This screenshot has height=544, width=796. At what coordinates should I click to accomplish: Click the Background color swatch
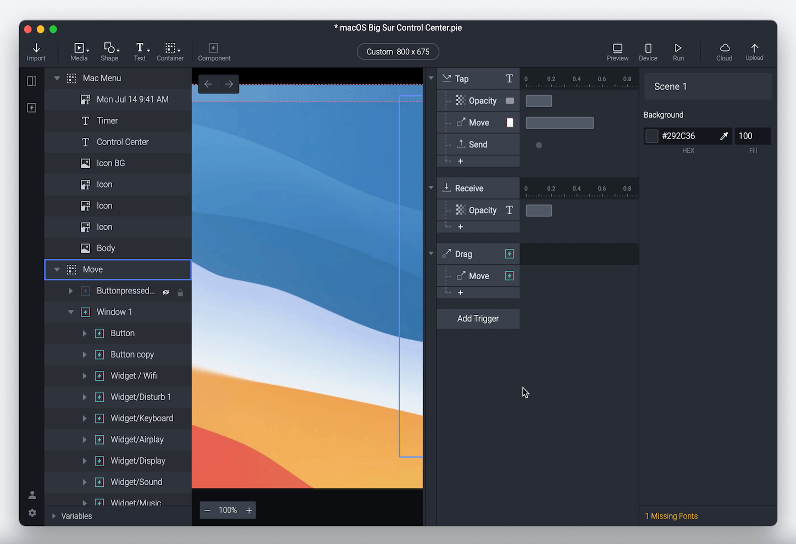652,136
